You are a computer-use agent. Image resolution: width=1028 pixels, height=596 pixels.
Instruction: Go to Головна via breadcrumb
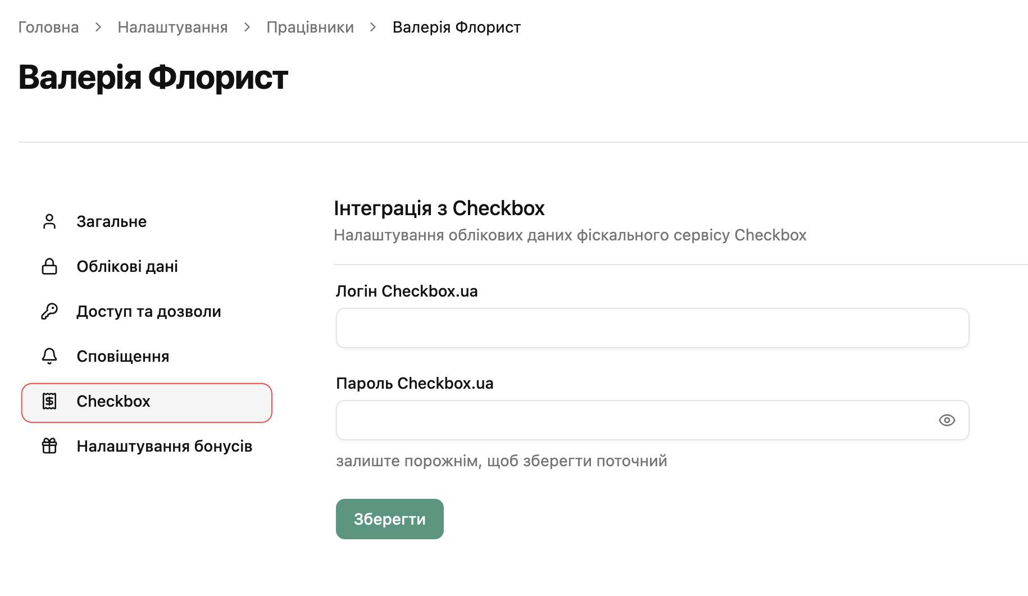point(48,27)
